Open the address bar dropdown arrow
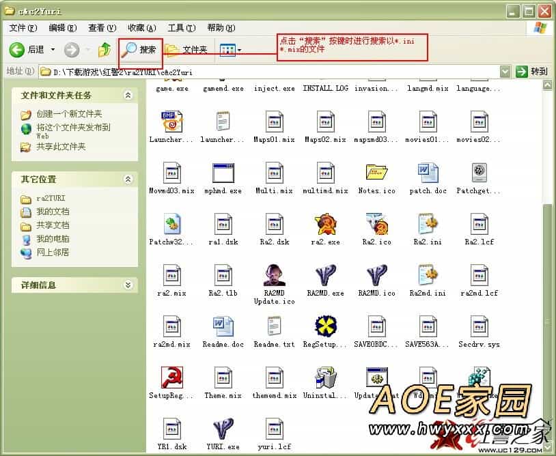The height and width of the screenshot is (456, 556). pos(505,71)
